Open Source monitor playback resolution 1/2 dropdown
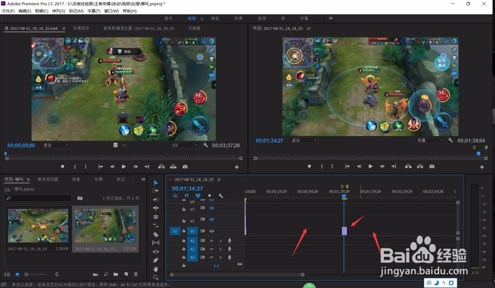The height and width of the screenshot is (288, 495). [x=184, y=145]
